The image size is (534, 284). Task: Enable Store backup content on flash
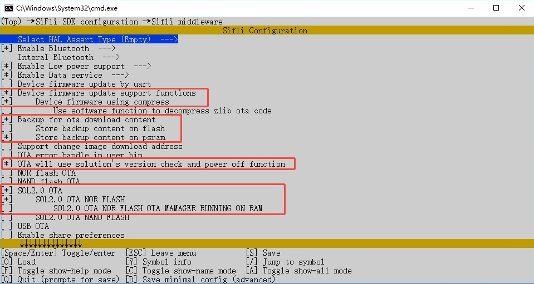[x=7, y=128]
